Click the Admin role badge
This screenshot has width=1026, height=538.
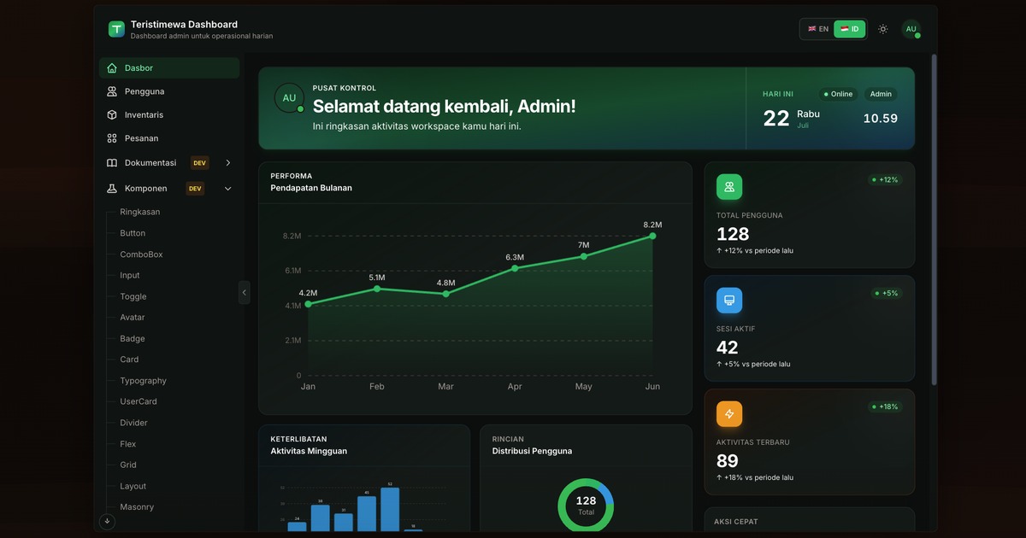tap(881, 94)
